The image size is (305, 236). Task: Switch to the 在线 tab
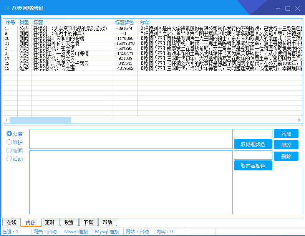point(11,222)
